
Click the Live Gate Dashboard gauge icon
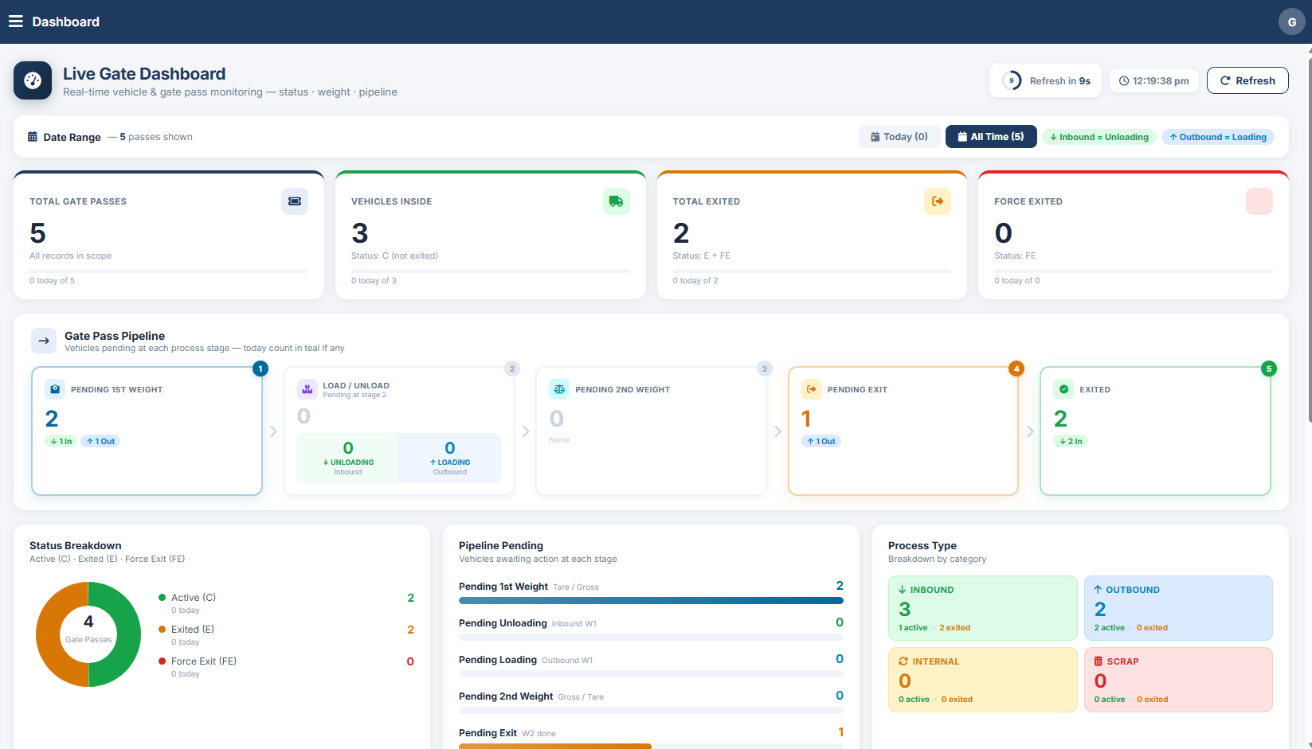pos(33,80)
